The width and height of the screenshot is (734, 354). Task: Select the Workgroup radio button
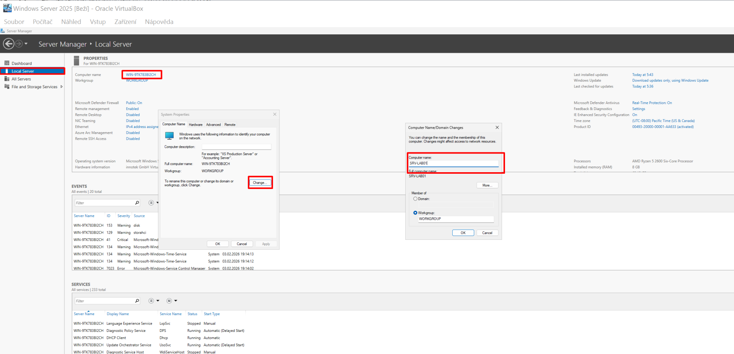(415, 213)
